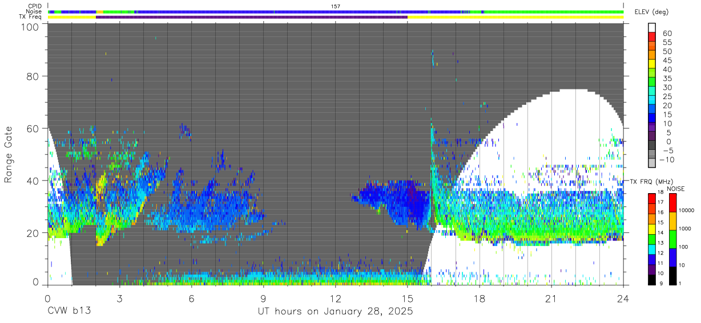Click the Noise label at top left
The image size is (701, 323).
(x=35, y=11)
